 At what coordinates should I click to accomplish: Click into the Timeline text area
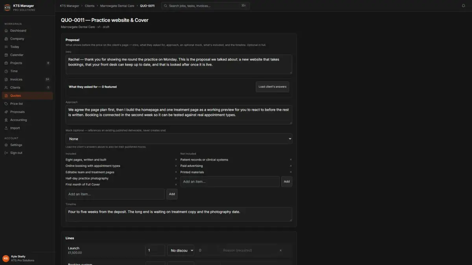pyautogui.click(x=179, y=214)
